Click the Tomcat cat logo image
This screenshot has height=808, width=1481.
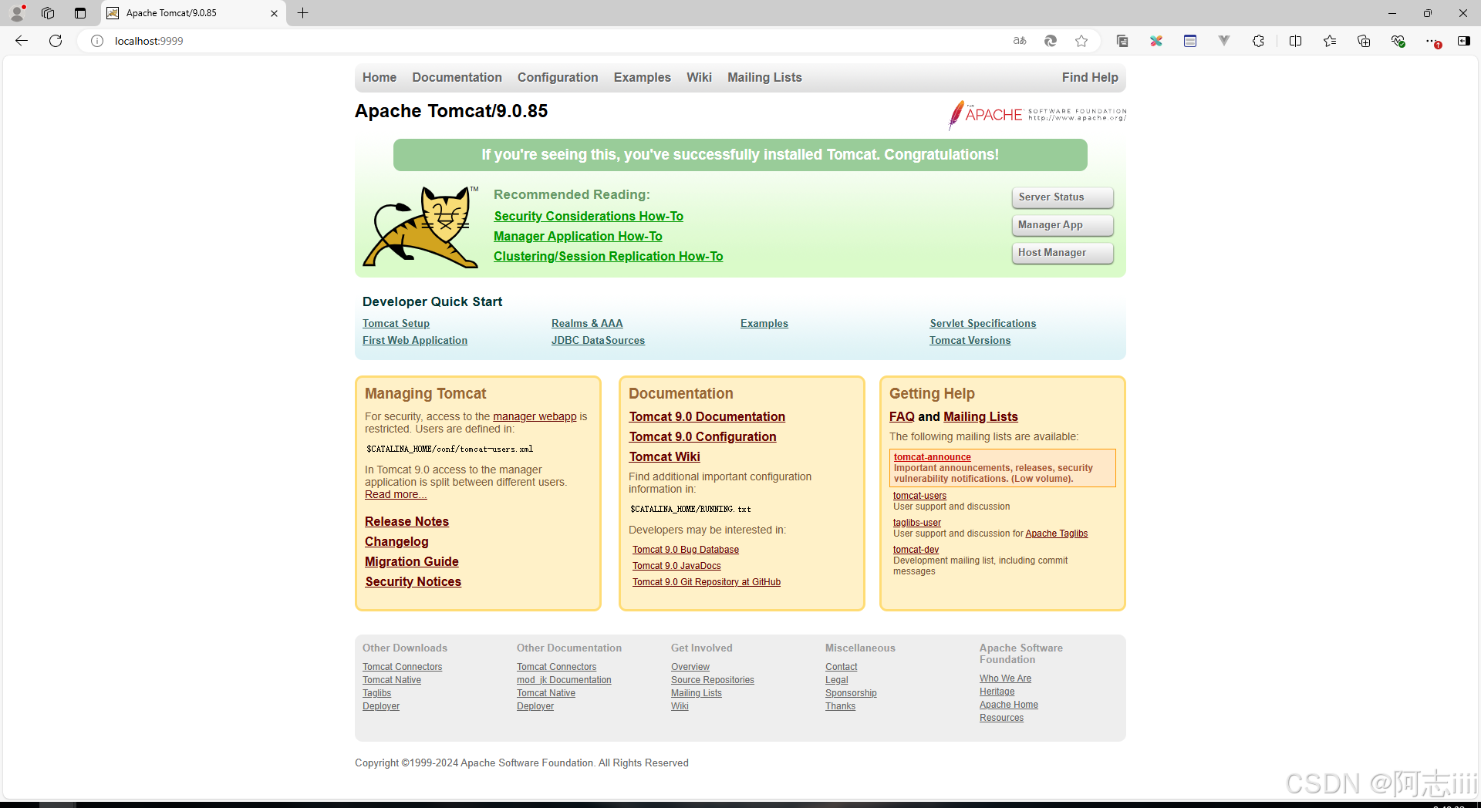click(421, 227)
